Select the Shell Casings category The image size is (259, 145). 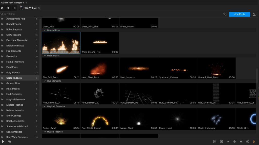pos(19,116)
